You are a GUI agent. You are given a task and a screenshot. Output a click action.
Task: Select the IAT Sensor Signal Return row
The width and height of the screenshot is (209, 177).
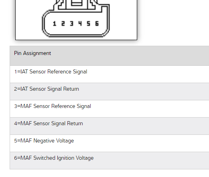pyautogui.click(x=110, y=92)
